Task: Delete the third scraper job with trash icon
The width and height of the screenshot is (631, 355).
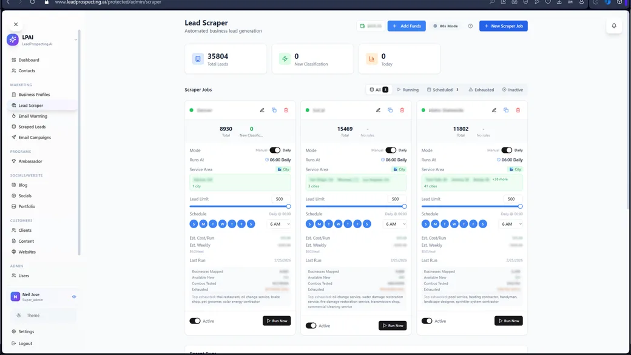Action: [518, 110]
